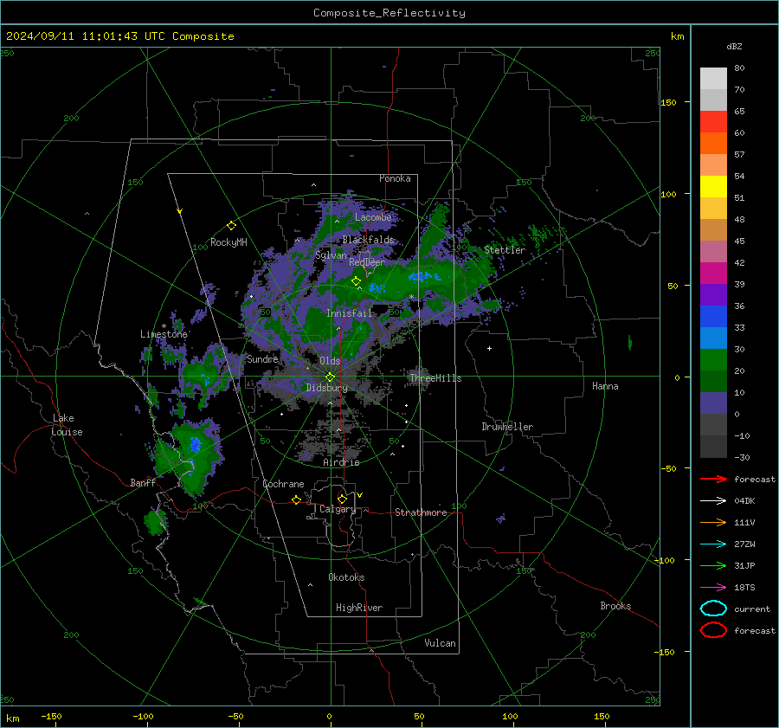
Task: Click the red forecast ellipse icon
Action: (x=713, y=630)
